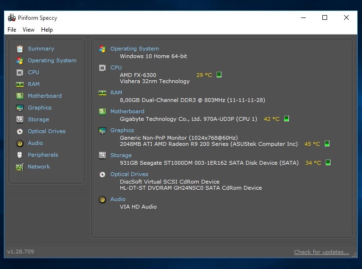Viewport: 362px width, 269px height.
Task: Click the Peripherals mouse icon in sidebar
Action: tap(20, 155)
